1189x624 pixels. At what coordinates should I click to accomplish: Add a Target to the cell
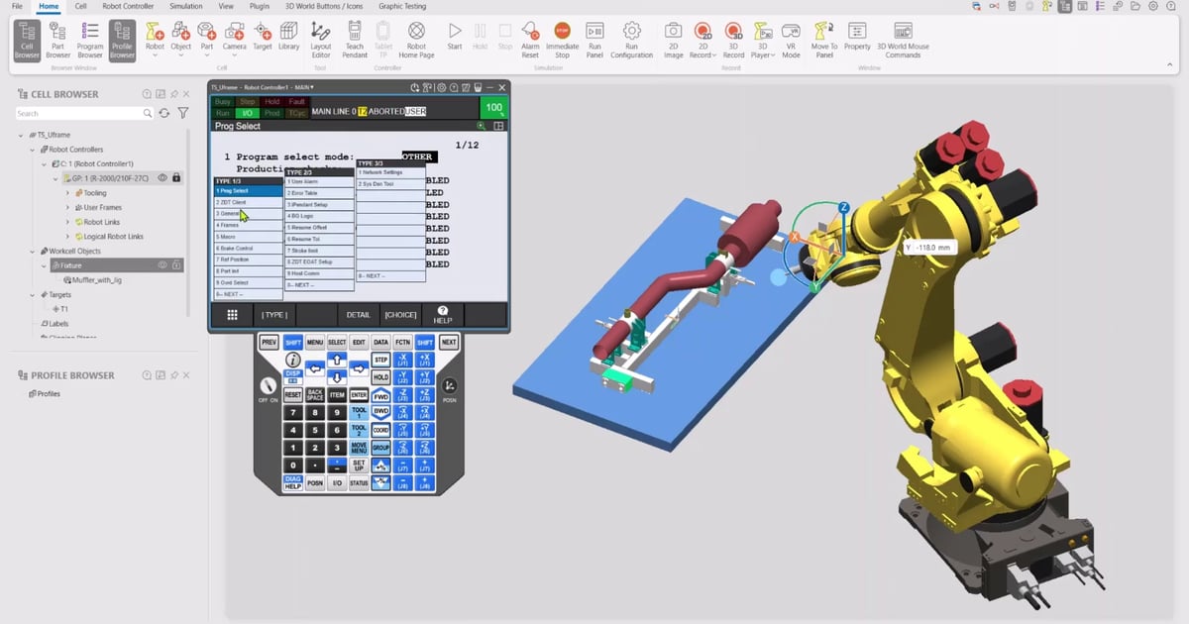263,37
